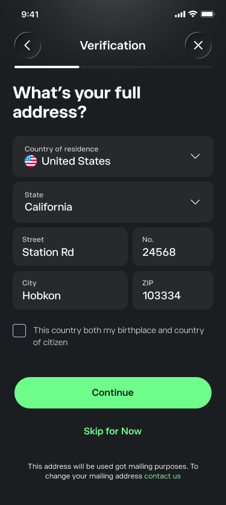The height and width of the screenshot is (505, 226).
Task: Open the contact us link
Action: pyautogui.click(x=162, y=476)
